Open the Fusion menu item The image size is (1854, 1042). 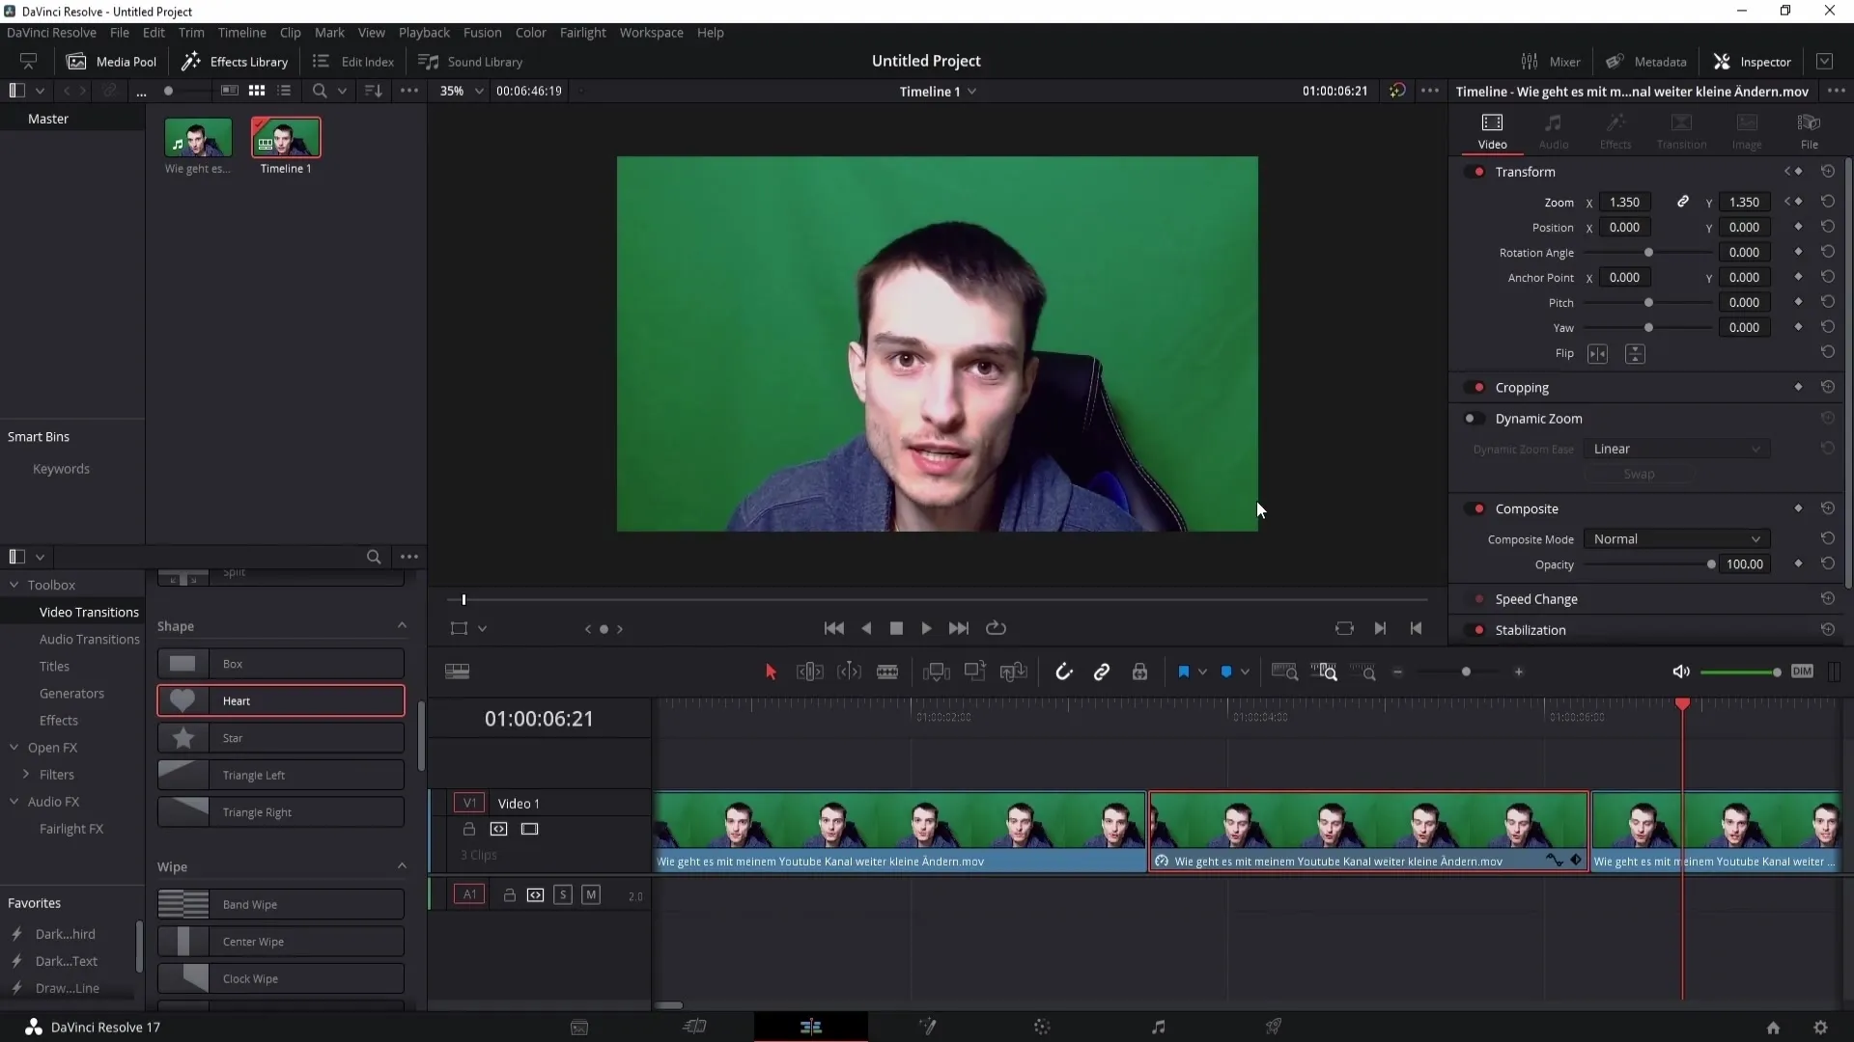(x=481, y=32)
